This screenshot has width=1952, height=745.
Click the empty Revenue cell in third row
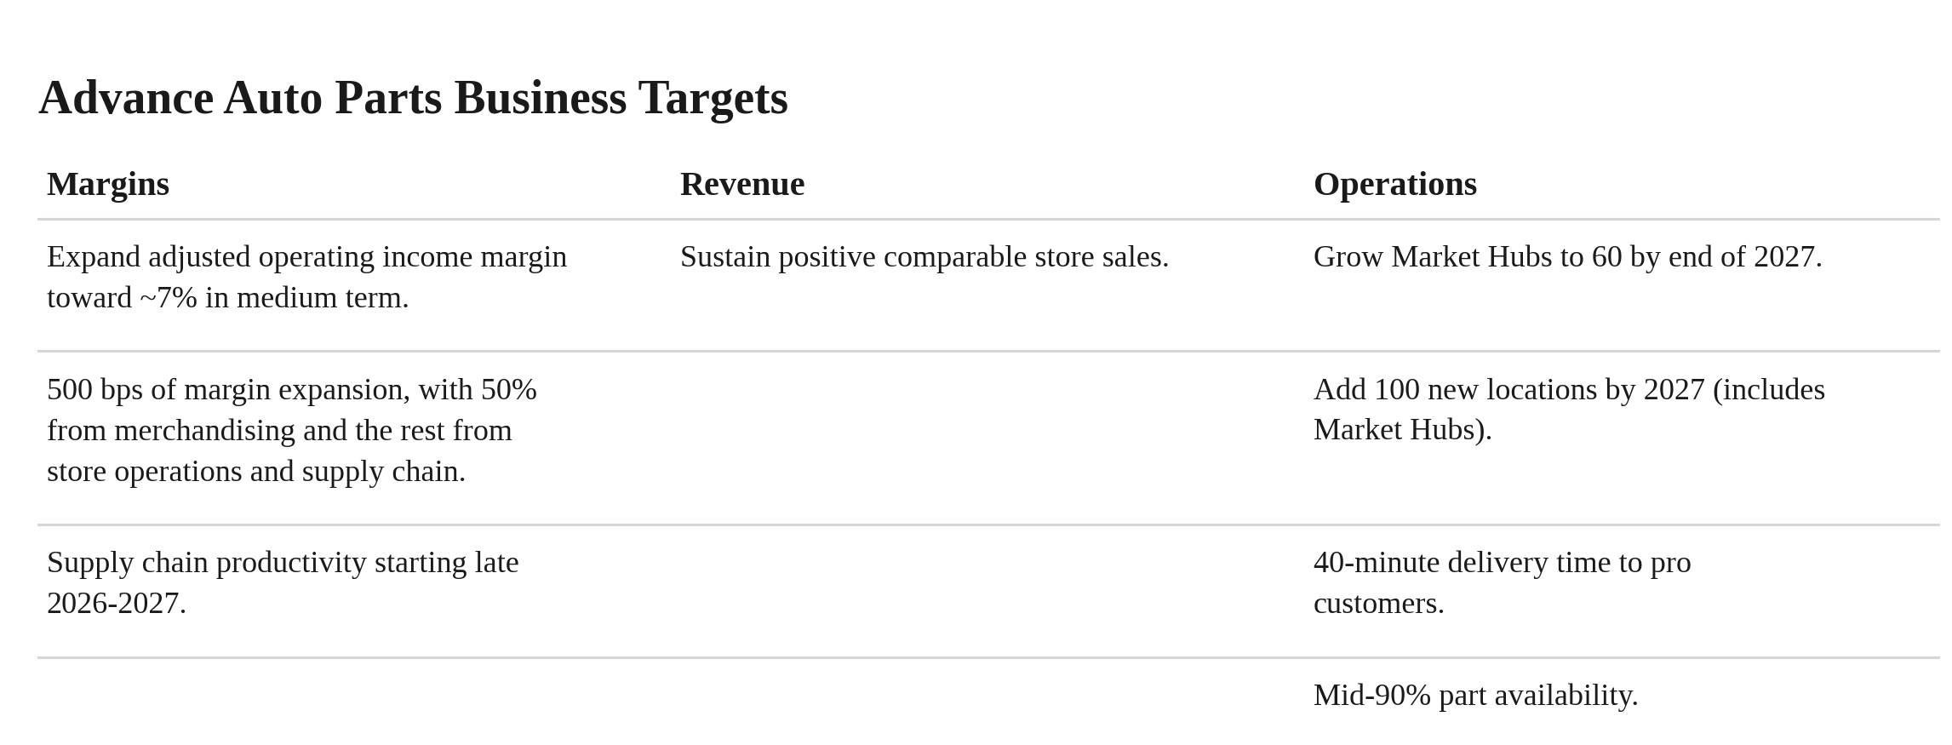pos(987,592)
